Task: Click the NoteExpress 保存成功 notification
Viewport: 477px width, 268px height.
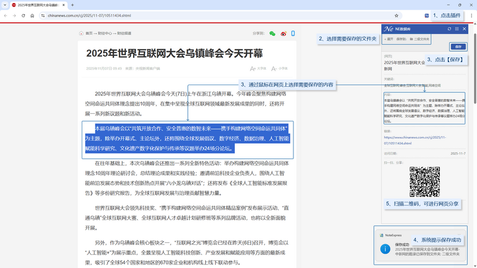Action: point(421,245)
